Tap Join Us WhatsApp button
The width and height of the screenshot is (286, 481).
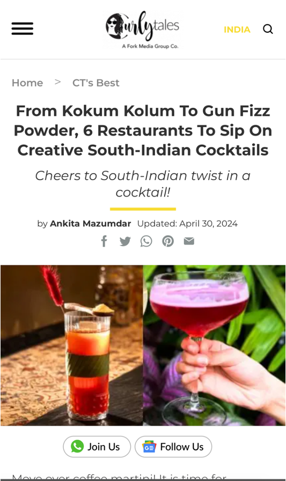pyautogui.click(x=97, y=447)
